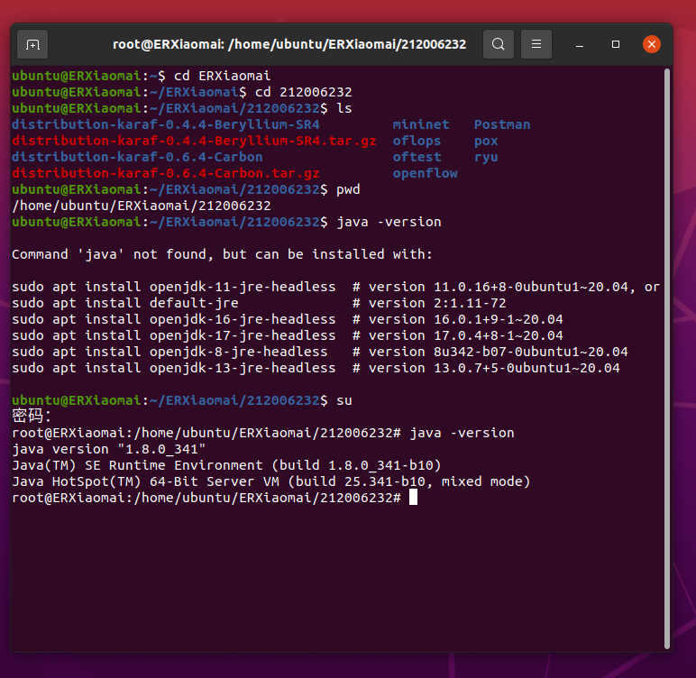Click the Postman directory name
Screen dimensions: 696x678
[502, 124]
